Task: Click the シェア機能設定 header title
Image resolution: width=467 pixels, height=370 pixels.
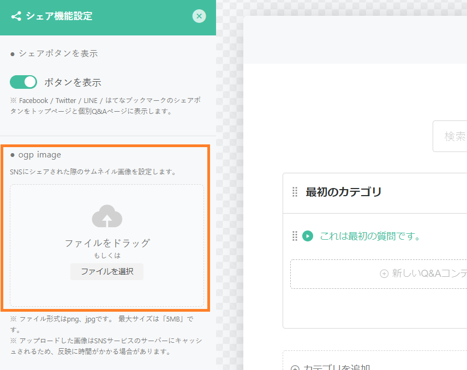Action: point(59,16)
